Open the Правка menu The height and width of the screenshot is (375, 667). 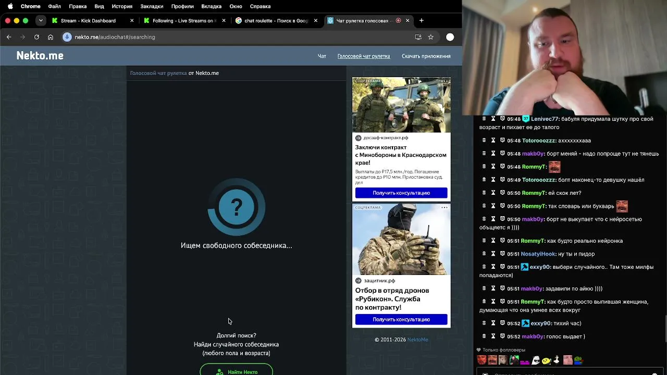78,6
